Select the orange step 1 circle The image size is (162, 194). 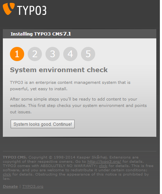[17, 54]
